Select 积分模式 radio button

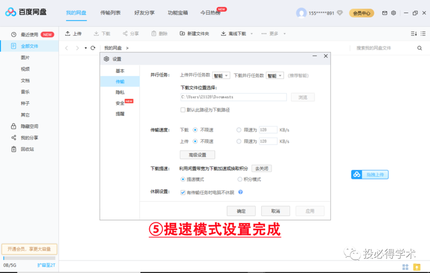[240, 179]
